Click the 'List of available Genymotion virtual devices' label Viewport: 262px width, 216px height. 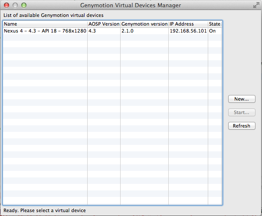click(x=53, y=15)
